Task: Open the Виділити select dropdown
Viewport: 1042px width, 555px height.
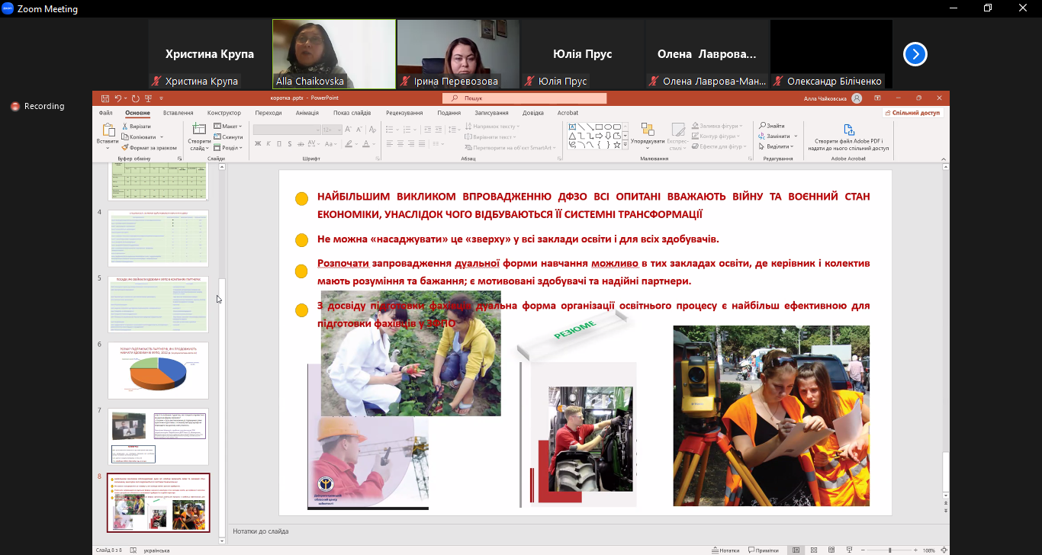Action: tap(777, 146)
